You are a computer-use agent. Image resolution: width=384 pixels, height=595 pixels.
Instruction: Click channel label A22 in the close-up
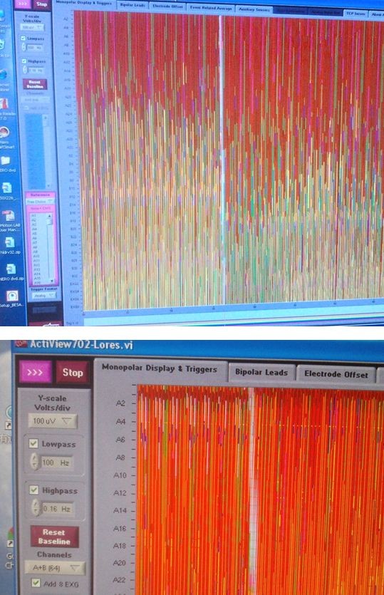tap(119, 580)
